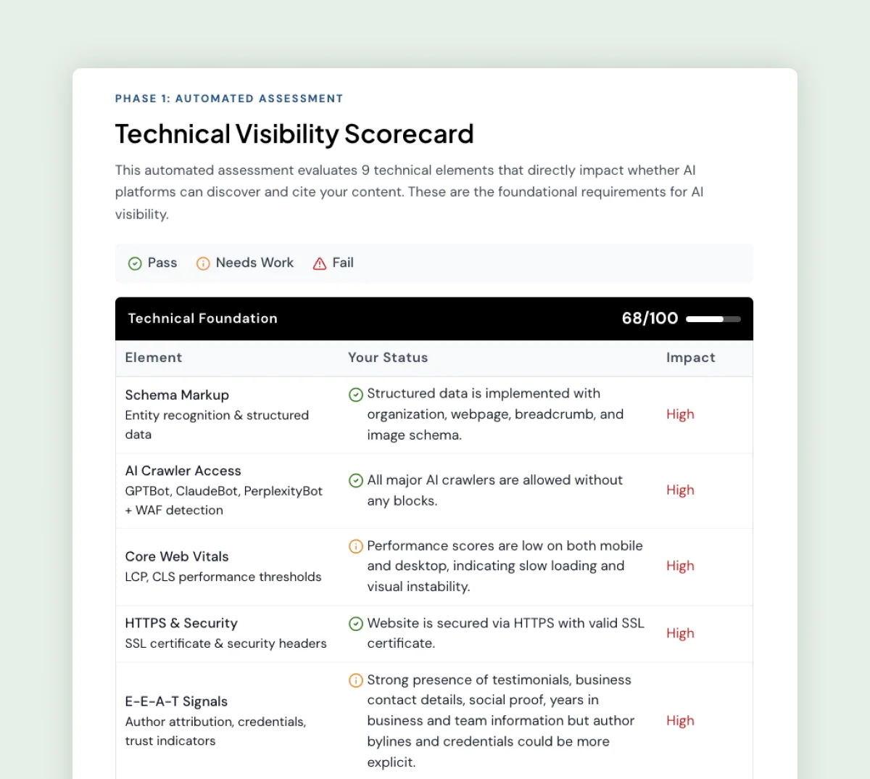
Task: Click the AI Crawler Access pass icon
Action: tap(356, 480)
